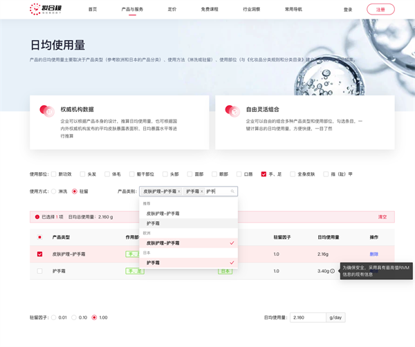Click the info icon beside 3.40g

click(x=333, y=272)
